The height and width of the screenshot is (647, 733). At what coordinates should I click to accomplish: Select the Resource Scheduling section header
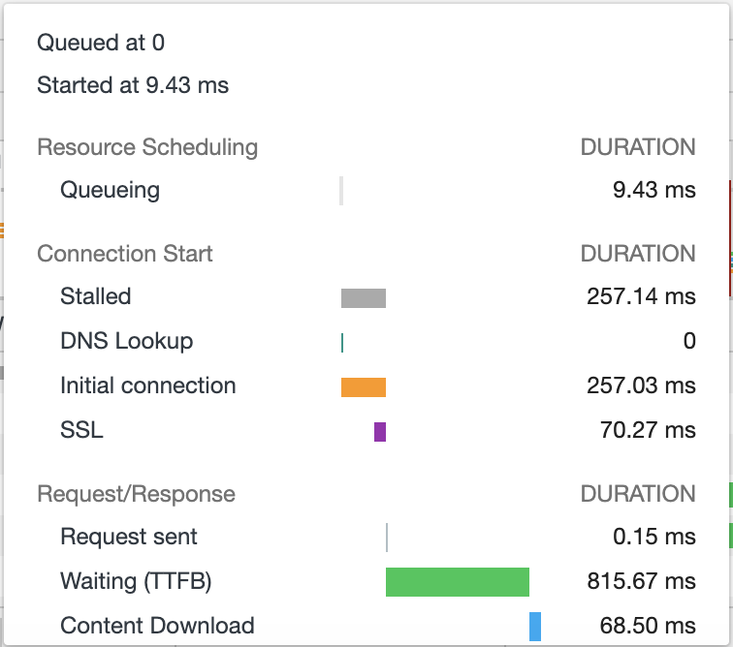[x=147, y=147]
